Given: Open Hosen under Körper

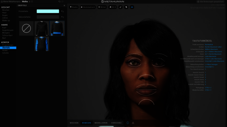Looking at the screenshot, I should click(5, 50).
